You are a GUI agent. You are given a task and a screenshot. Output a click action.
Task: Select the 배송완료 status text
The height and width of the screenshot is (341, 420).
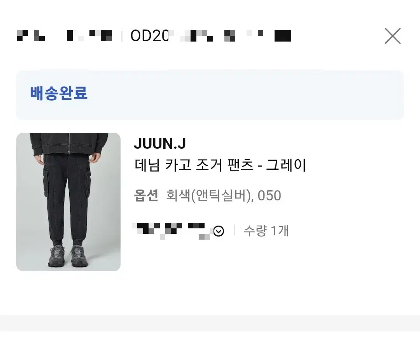pos(59,93)
